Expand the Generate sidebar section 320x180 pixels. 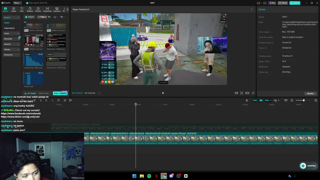11,39
